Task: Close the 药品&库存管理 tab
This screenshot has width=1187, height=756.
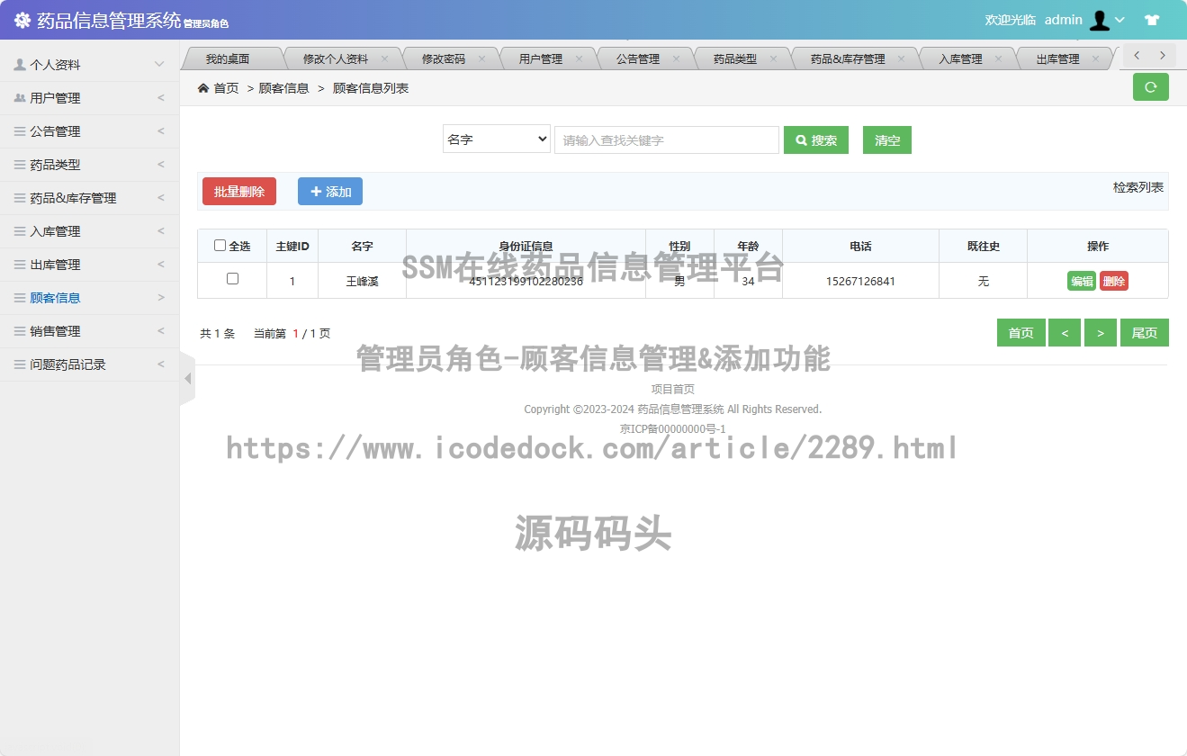Action: pos(901,58)
